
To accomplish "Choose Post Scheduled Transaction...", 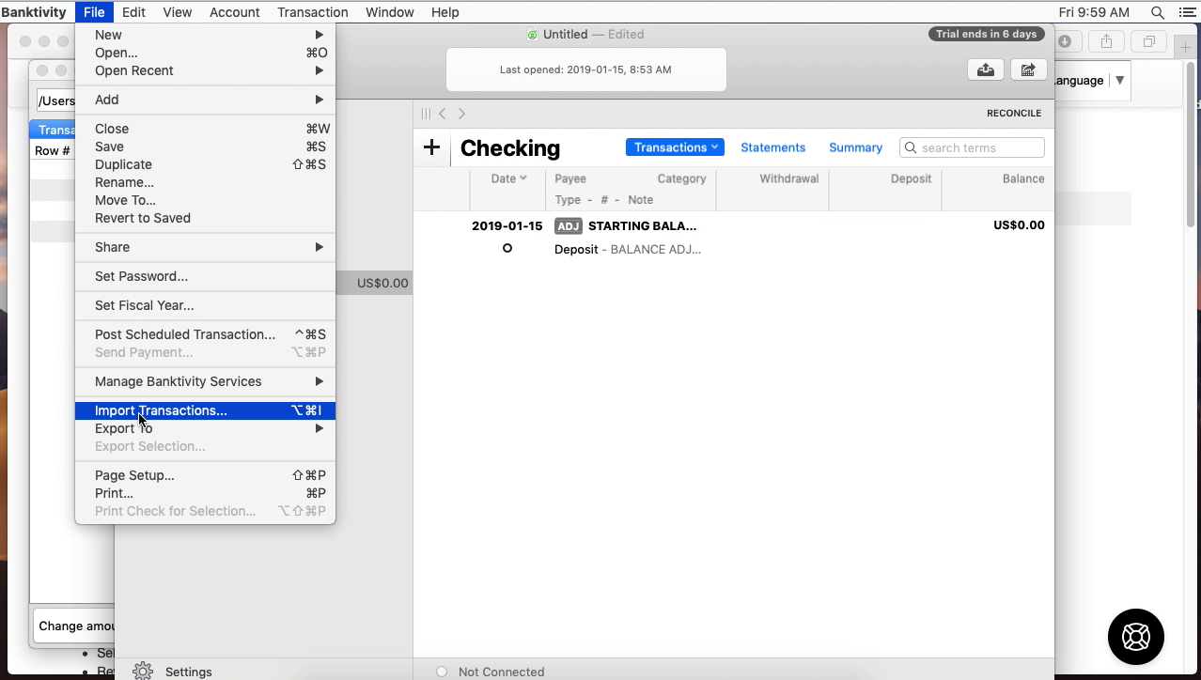I will pyautogui.click(x=205, y=334).
